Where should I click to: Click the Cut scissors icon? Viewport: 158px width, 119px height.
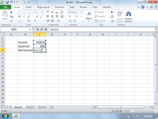tap(11, 12)
